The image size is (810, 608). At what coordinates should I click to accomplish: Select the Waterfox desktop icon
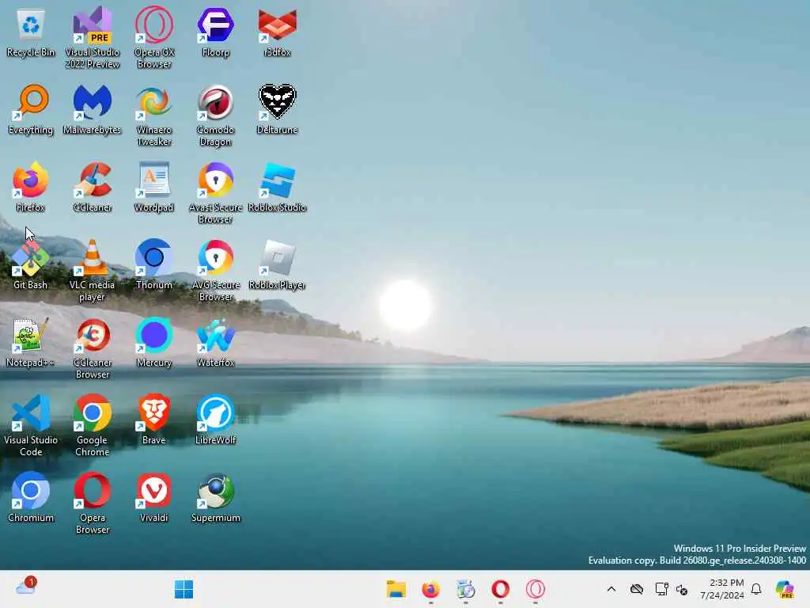(x=215, y=342)
